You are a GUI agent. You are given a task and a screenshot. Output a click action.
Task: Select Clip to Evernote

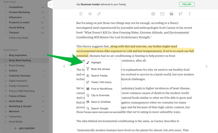tap(103, 95)
